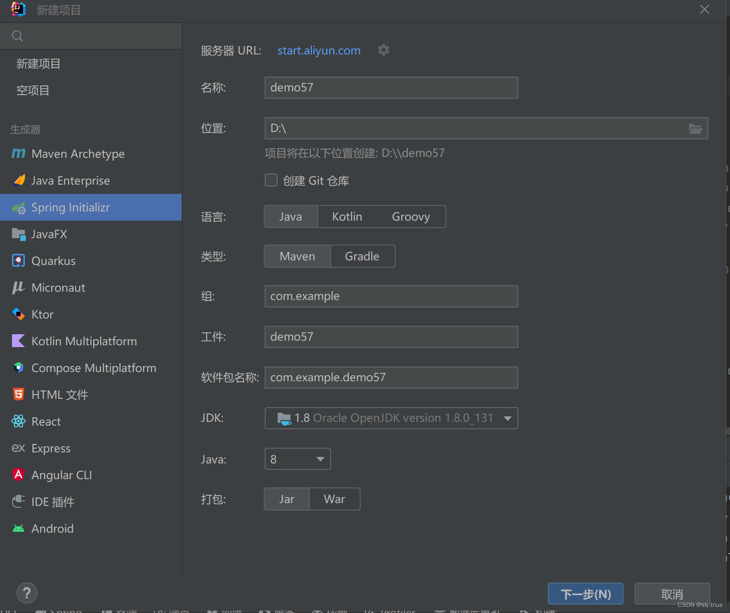Select Groovy as the language
Screen dimensions: 730x613
pos(411,216)
